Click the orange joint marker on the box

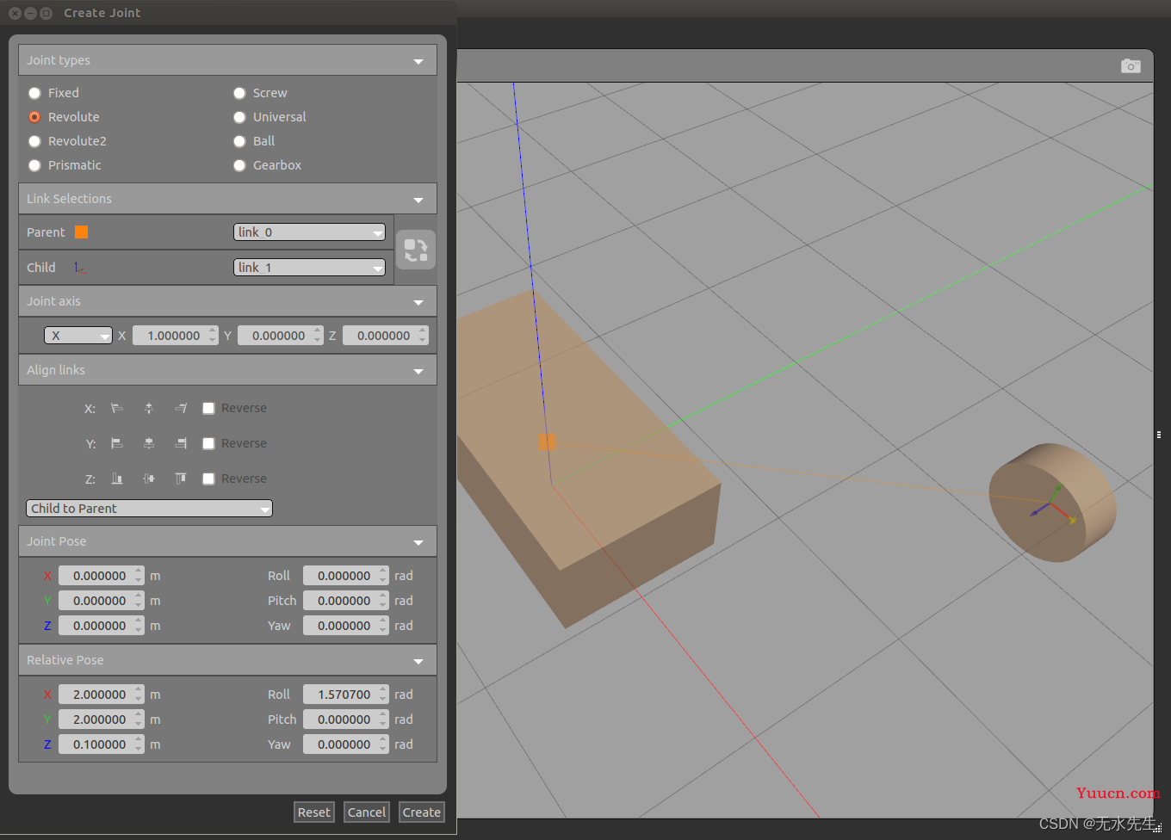(x=547, y=442)
